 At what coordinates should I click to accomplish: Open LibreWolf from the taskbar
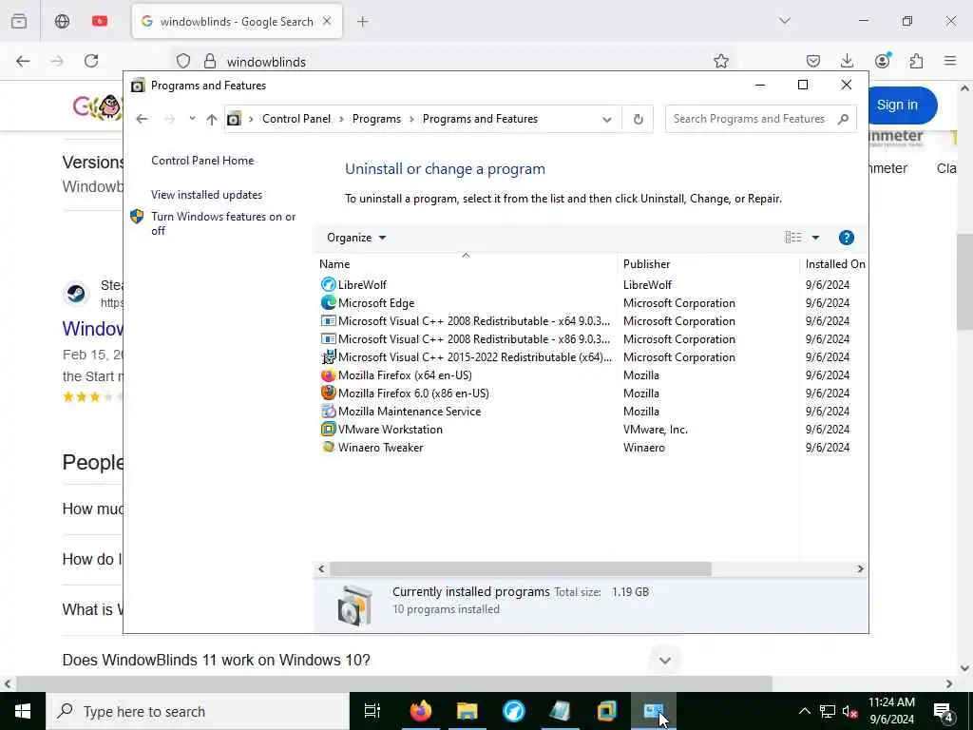coord(514,711)
